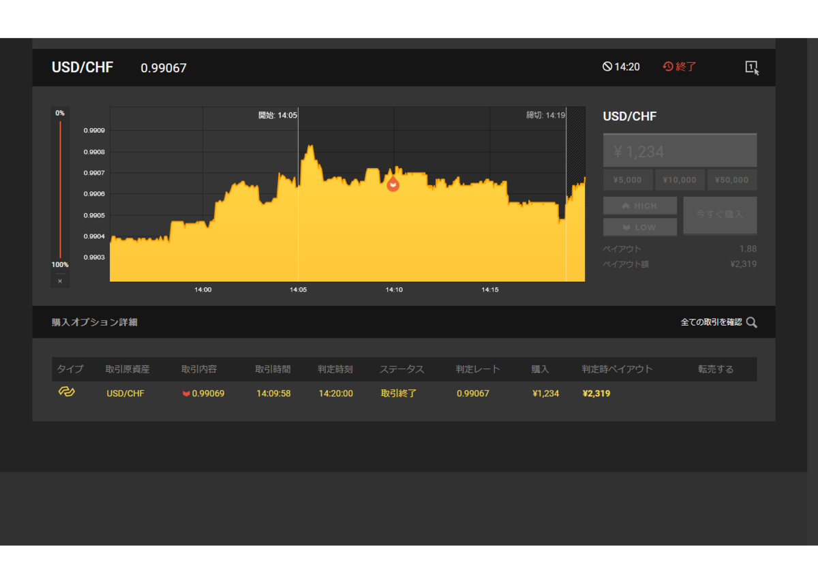The width and height of the screenshot is (818, 583).
Task: Click the red down arrow beside 0.99069
Action: (186, 394)
